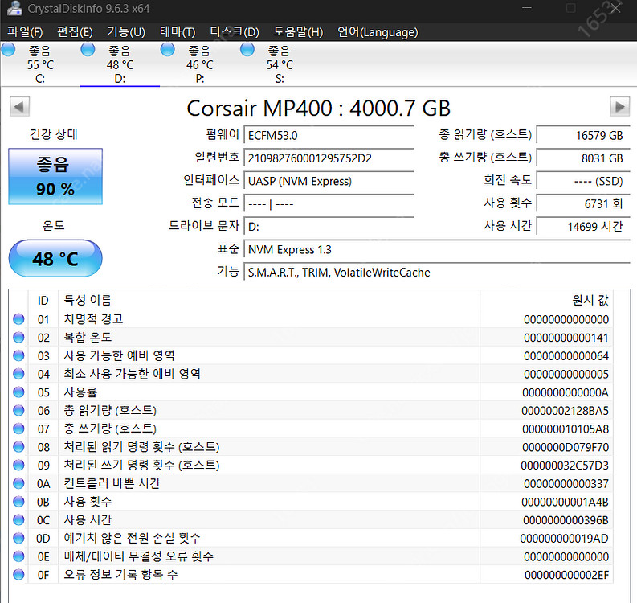
Task: Click raw value 000000000396B
Action: click(x=566, y=520)
